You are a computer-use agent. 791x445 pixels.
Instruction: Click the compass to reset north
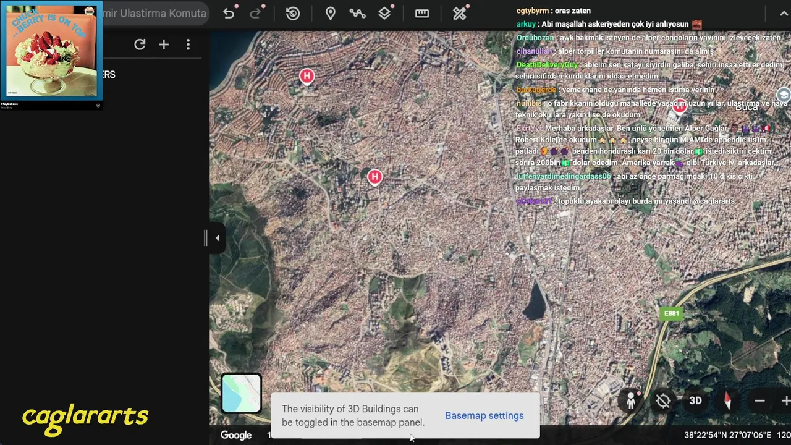click(x=727, y=400)
